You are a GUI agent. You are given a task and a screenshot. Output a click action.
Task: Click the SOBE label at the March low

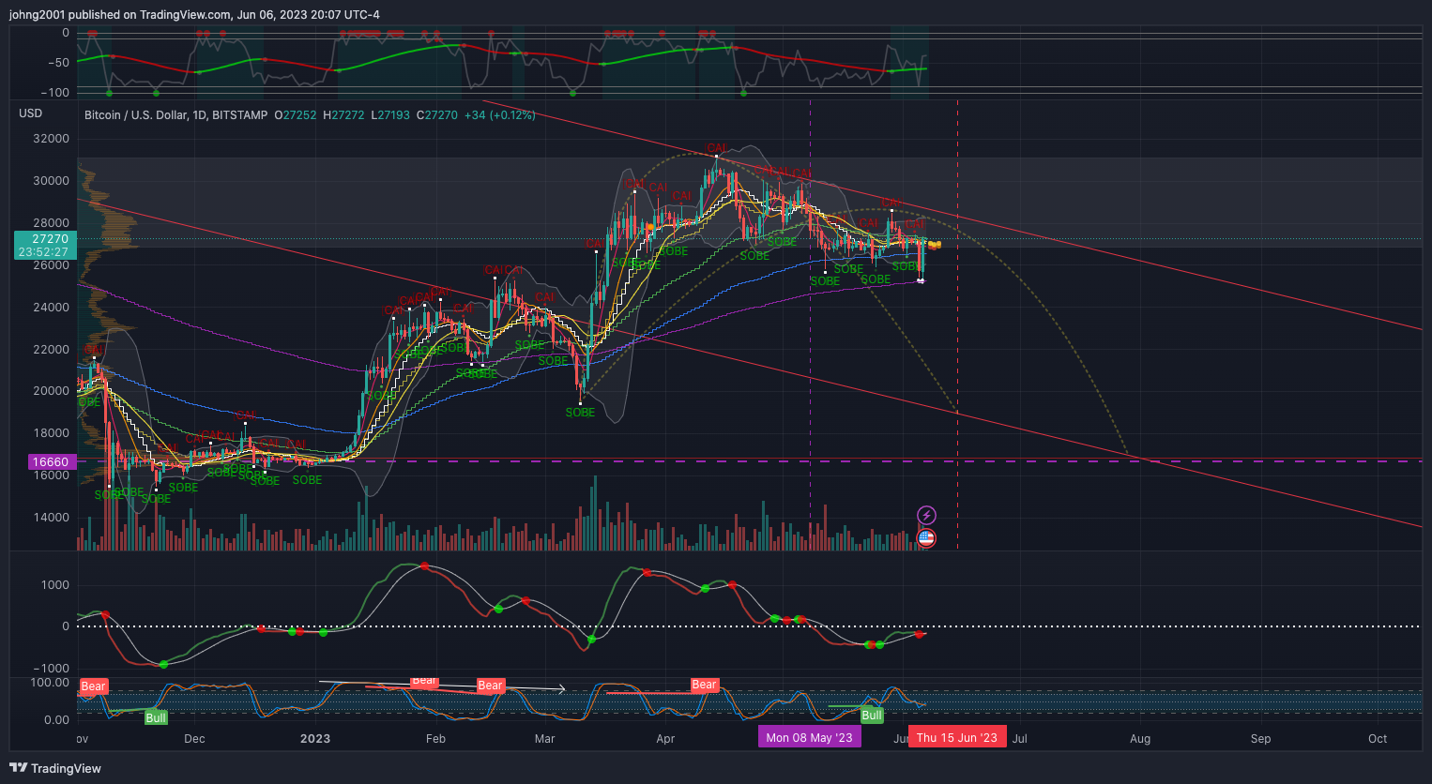(x=580, y=413)
